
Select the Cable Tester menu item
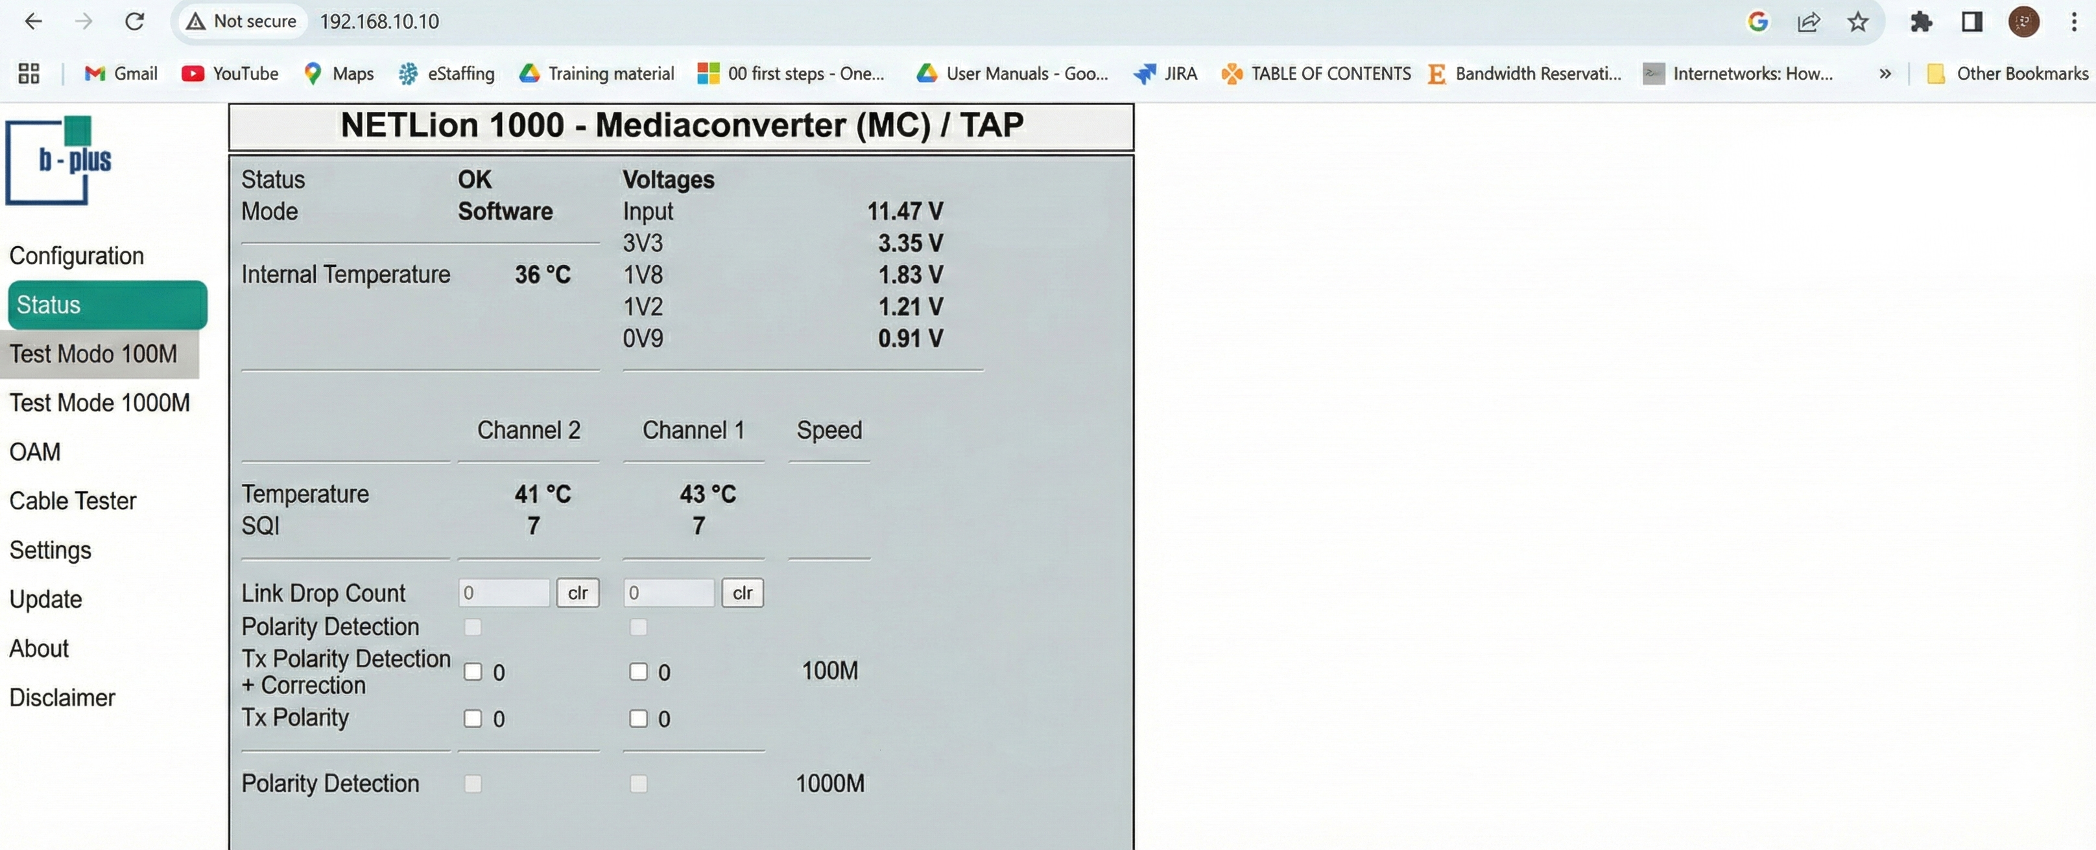pos(73,501)
